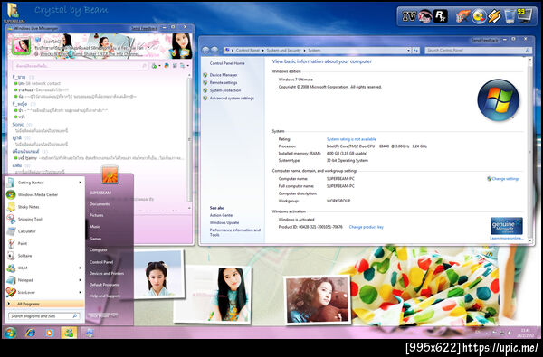543x357 pixels.
Task: Launch GTA IV from the dock
Action: 409,16
